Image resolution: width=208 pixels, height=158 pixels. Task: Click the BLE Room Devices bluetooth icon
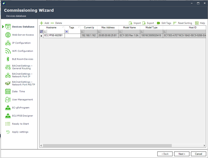pyautogui.click(x=8, y=59)
